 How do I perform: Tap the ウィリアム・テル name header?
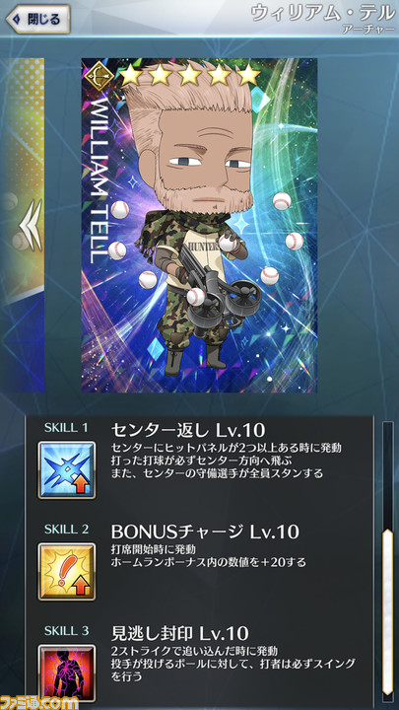pyautogui.click(x=323, y=13)
